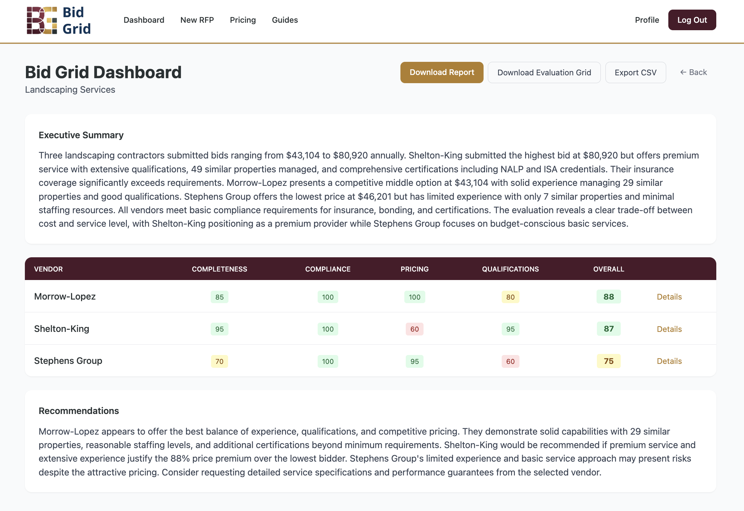This screenshot has height=511, width=744.
Task: Click the back arrow icon
Action: (x=683, y=72)
